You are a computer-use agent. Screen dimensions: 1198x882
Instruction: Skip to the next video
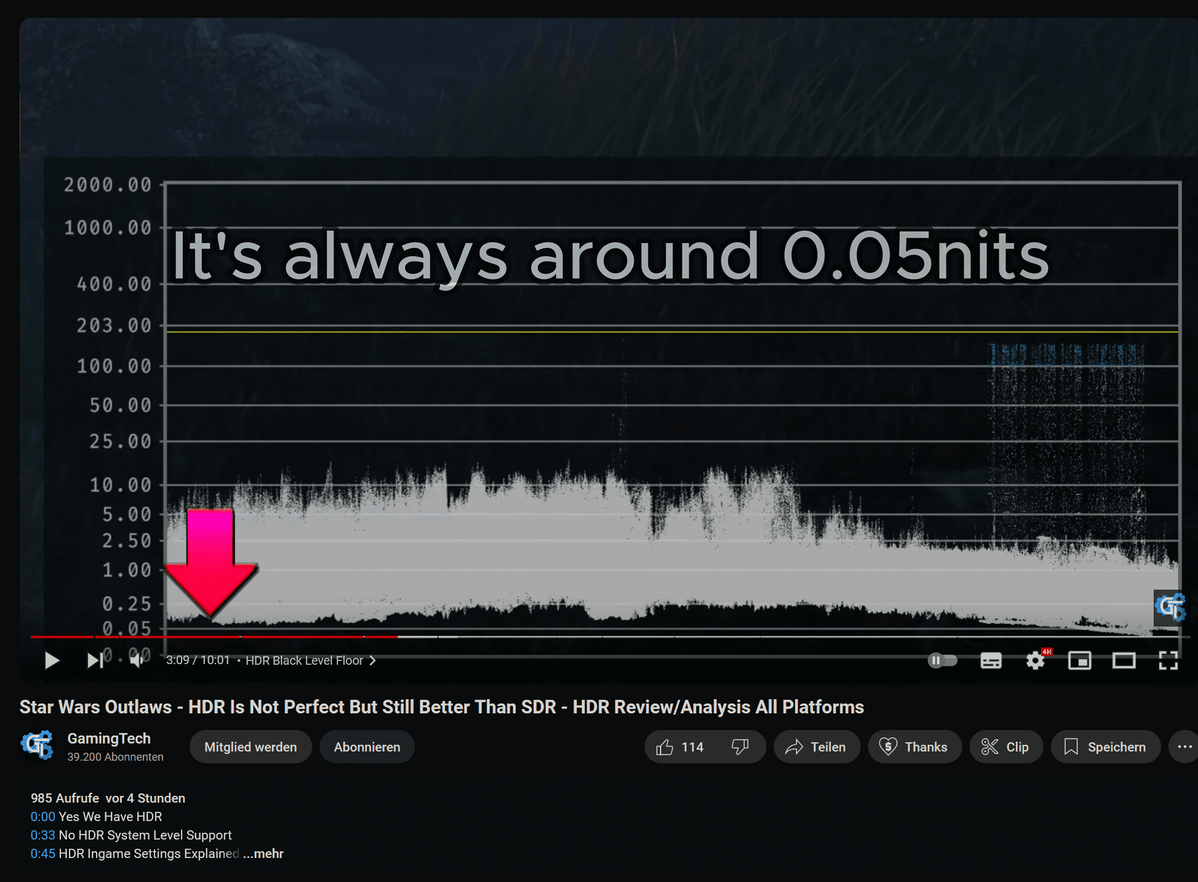[95, 660]
